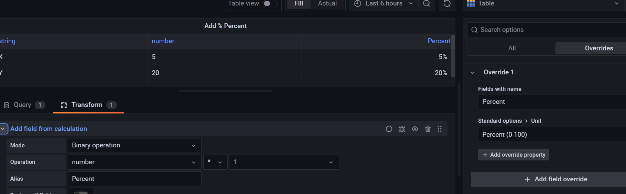This screenshot has height=194, width=626.
Task: Open the operator dropdown showing asterisk
Action: [215, 162]
